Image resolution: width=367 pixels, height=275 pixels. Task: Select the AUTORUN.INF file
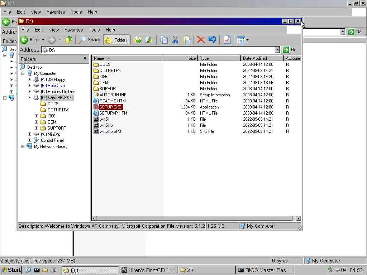[x=113, y=95]
